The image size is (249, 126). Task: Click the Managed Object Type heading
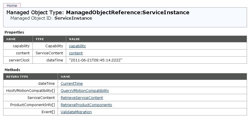[98, 13]
